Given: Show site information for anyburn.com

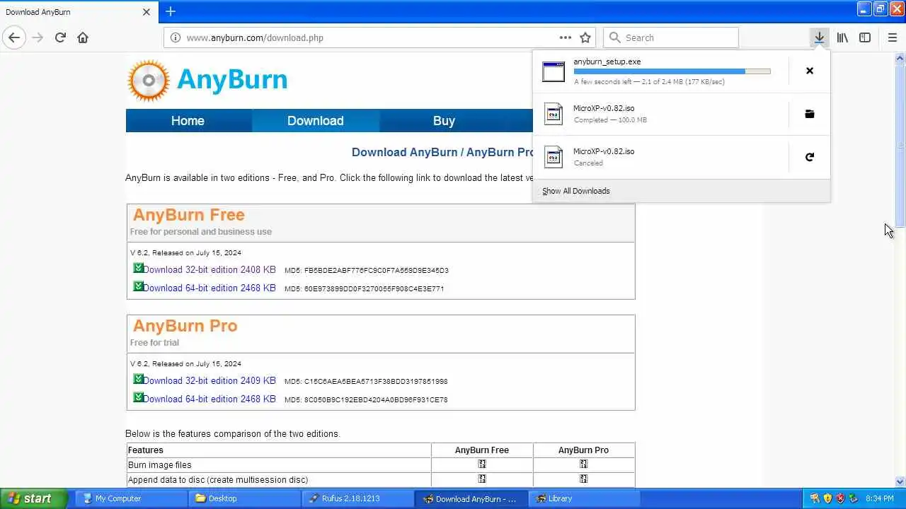Looking at the screenshot, I should (176, 37).
